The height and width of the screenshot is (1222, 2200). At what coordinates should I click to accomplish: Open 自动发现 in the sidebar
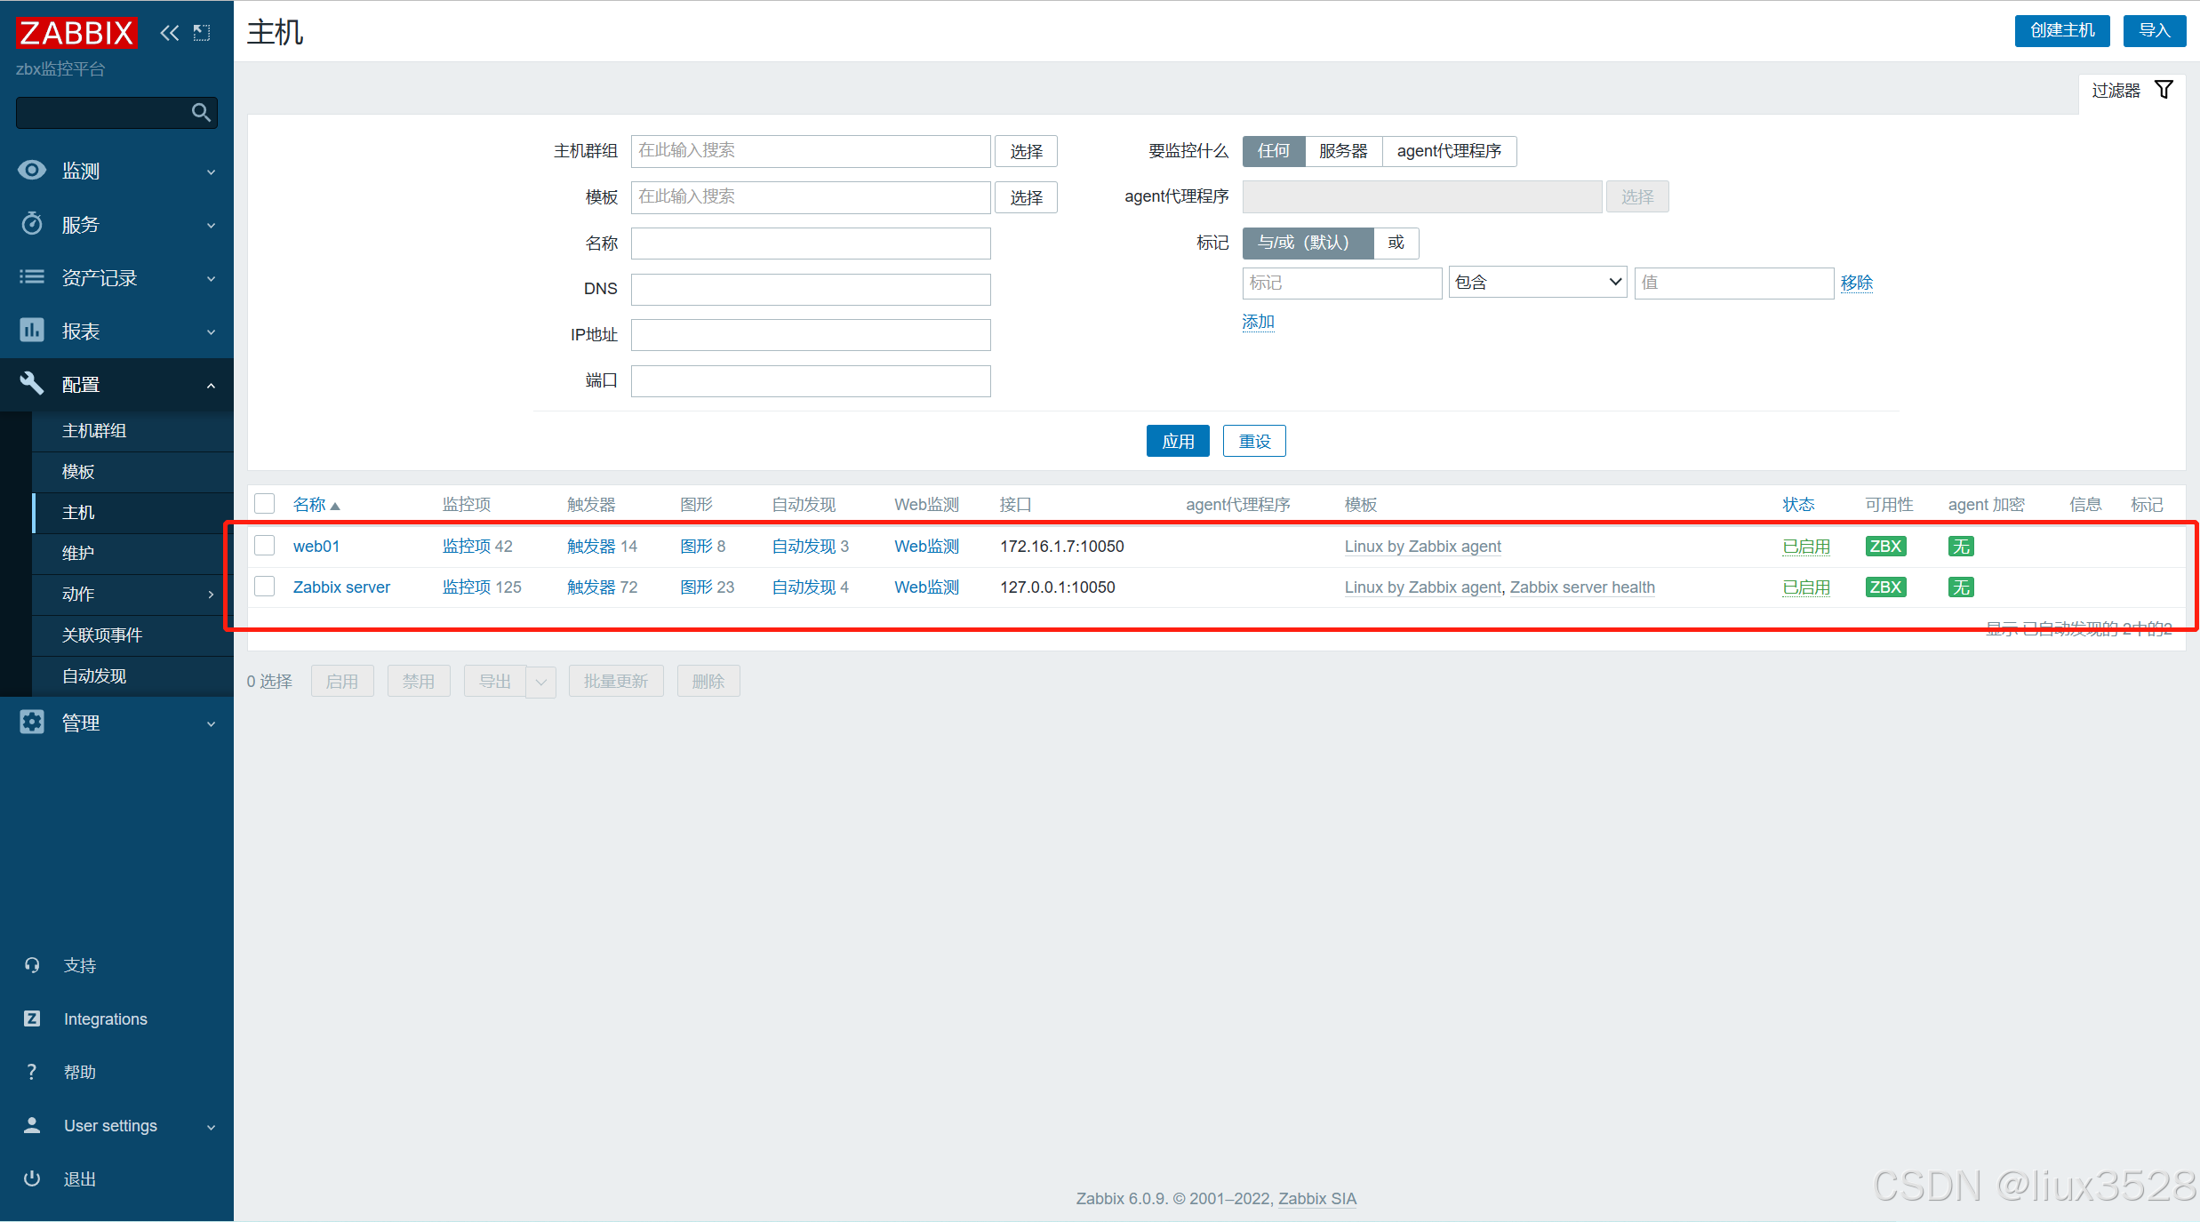click(94, 676)
